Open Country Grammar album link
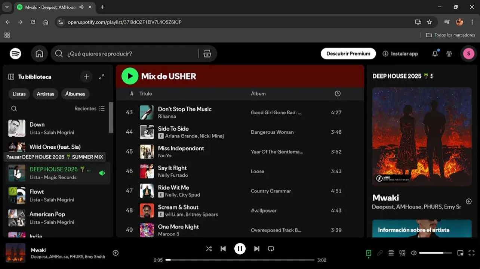The image size is (480, 269). pyautogui.click(x=271, y=191)
